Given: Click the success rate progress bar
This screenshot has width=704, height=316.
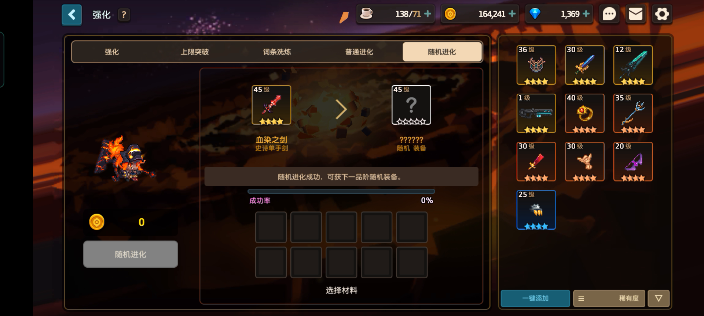Looking at the screenshot, I should [x=341, y=191].
